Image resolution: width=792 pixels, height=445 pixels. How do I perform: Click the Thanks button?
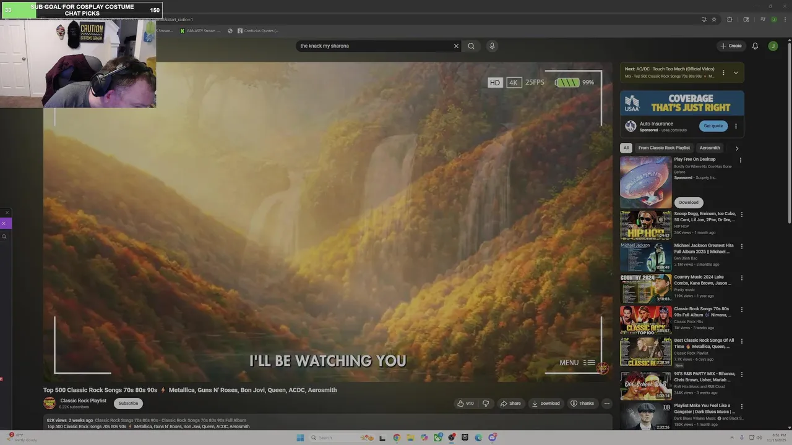(582, 403)
